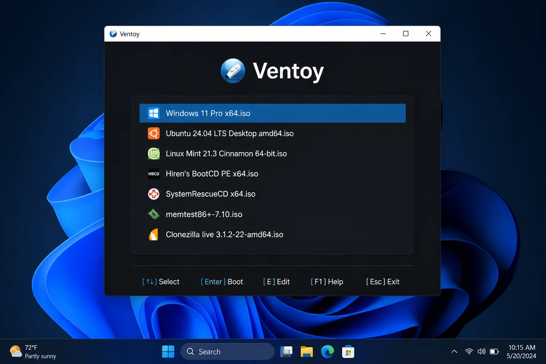
Task: Select Windows 11 Pro x64.iso entry
Action: [273, 113]
